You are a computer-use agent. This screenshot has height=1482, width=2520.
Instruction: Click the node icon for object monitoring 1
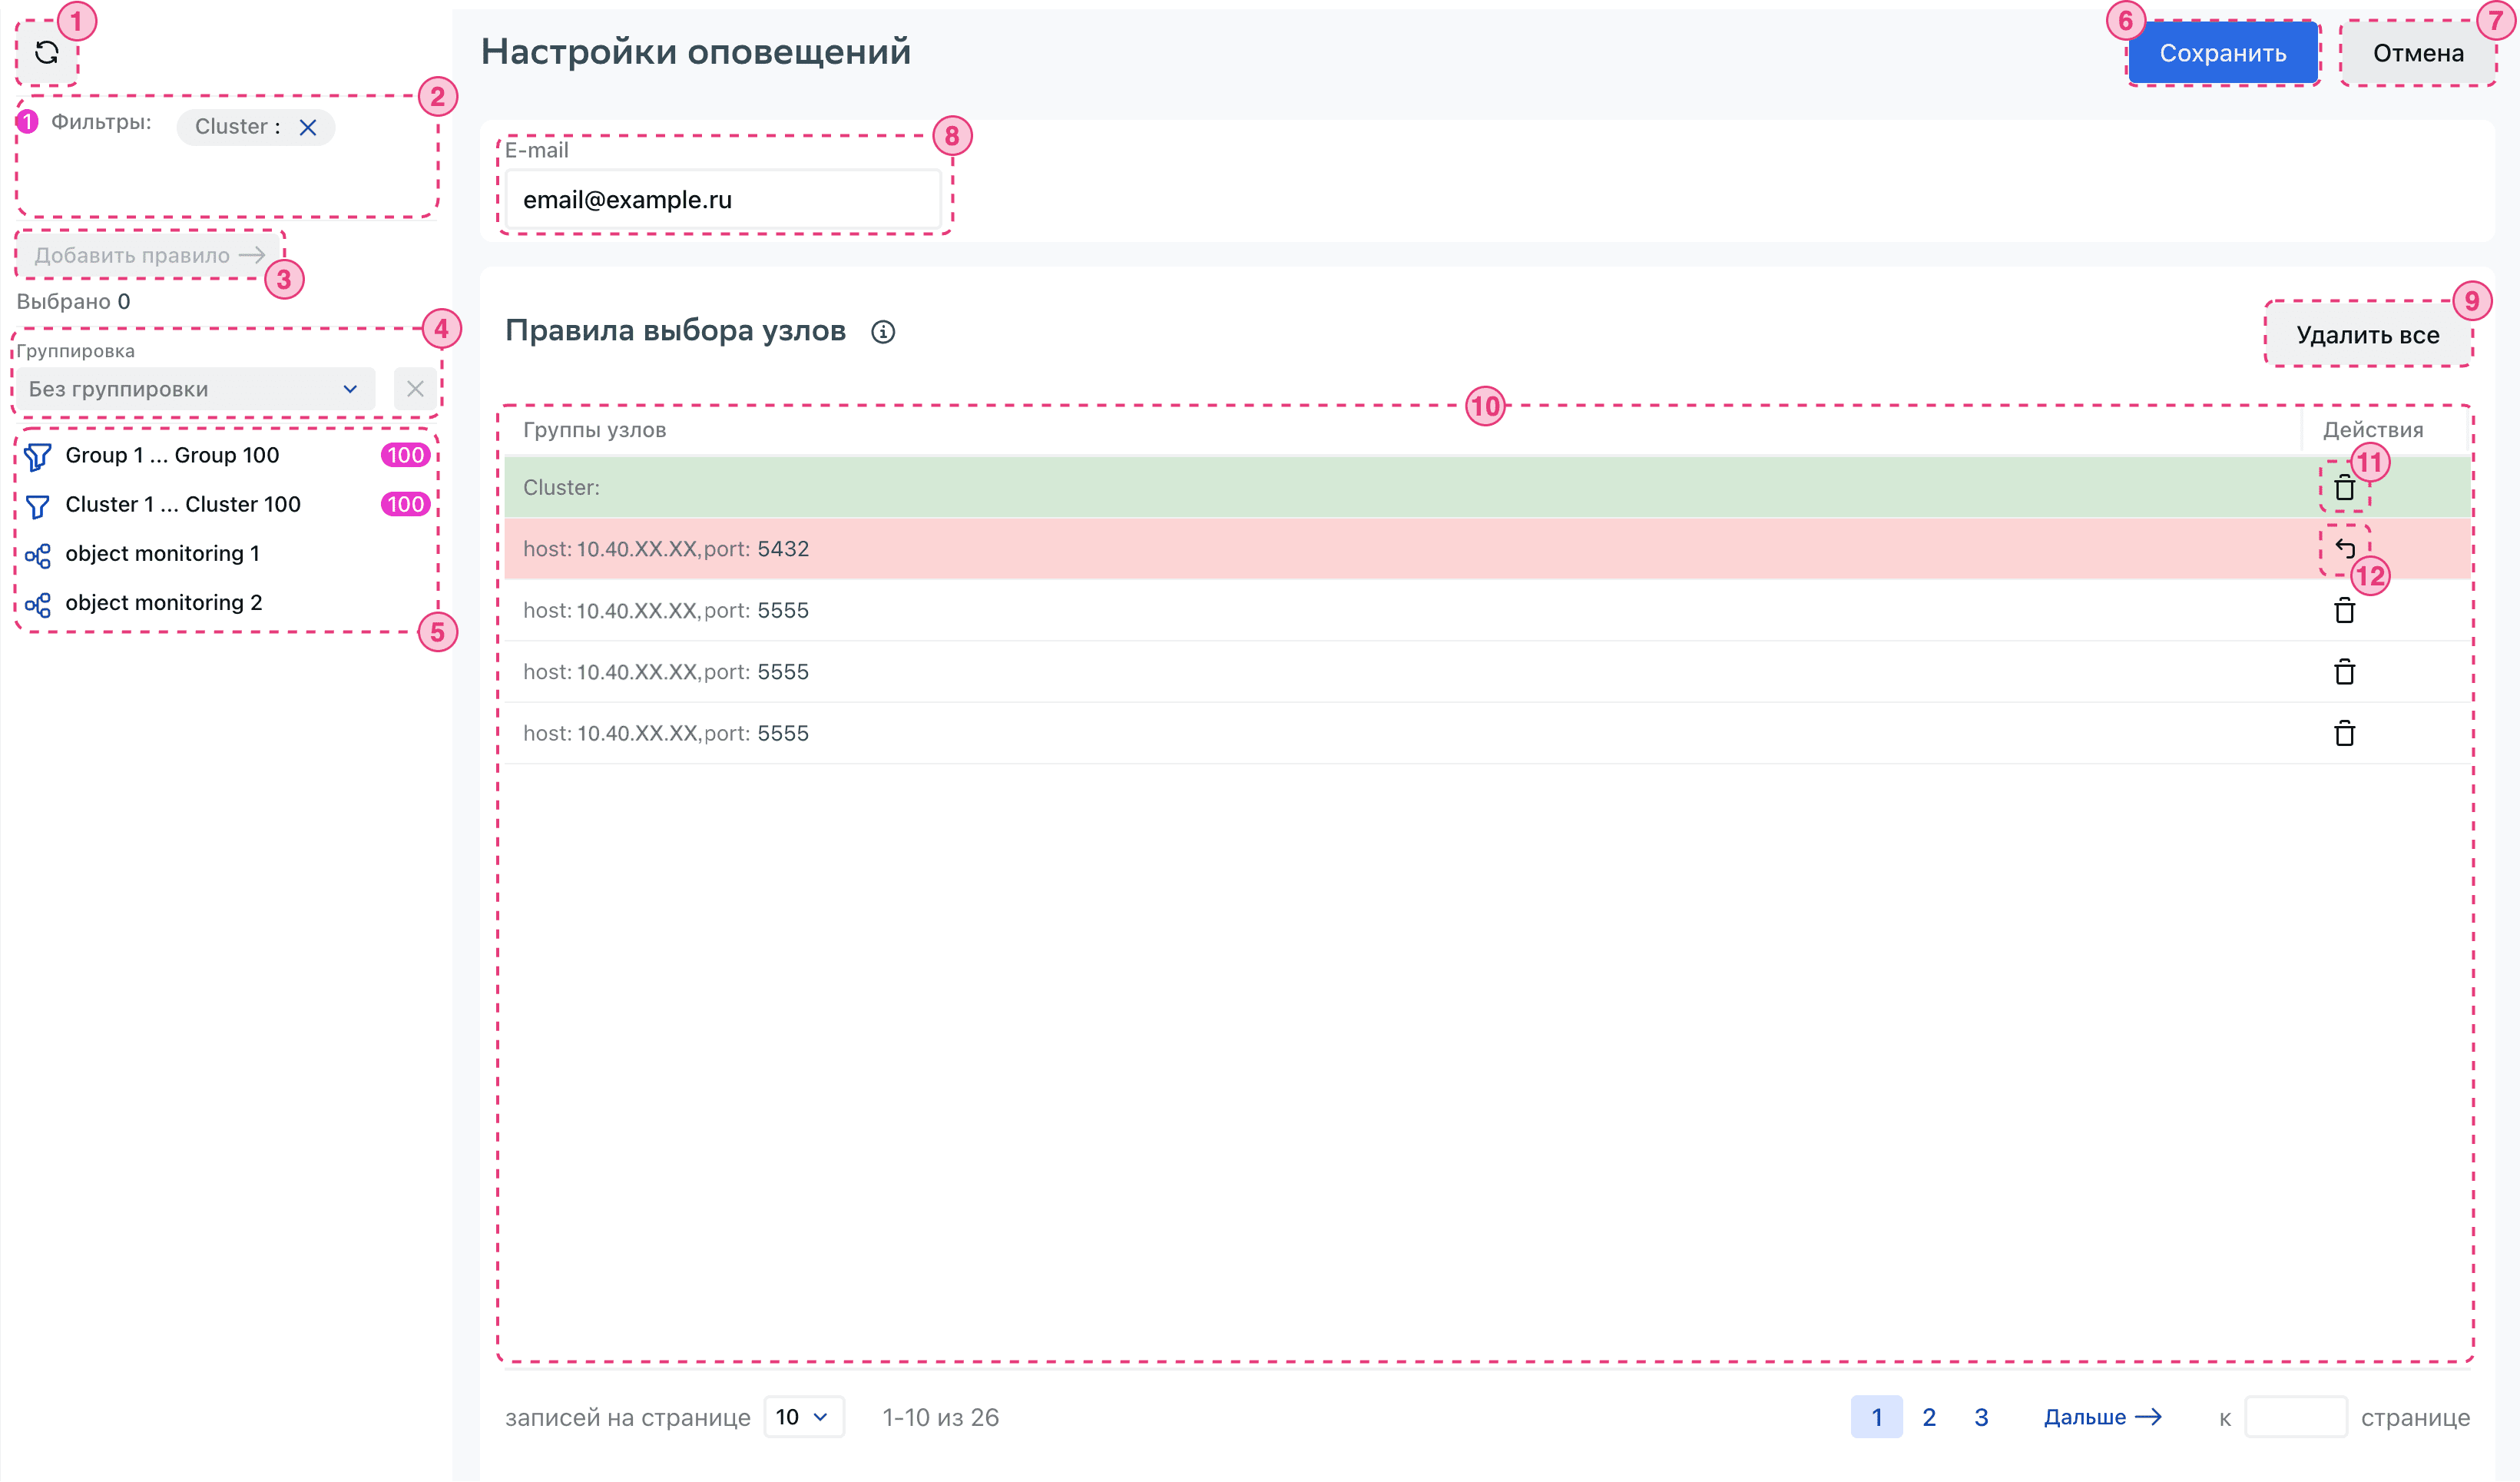point(38,555)
